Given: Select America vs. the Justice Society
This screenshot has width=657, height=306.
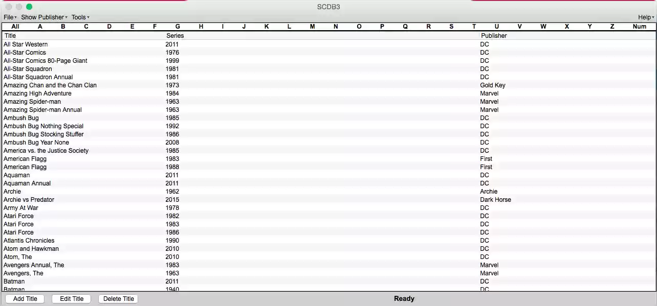Looking at the screenshot, I should [x=46, y=151].
